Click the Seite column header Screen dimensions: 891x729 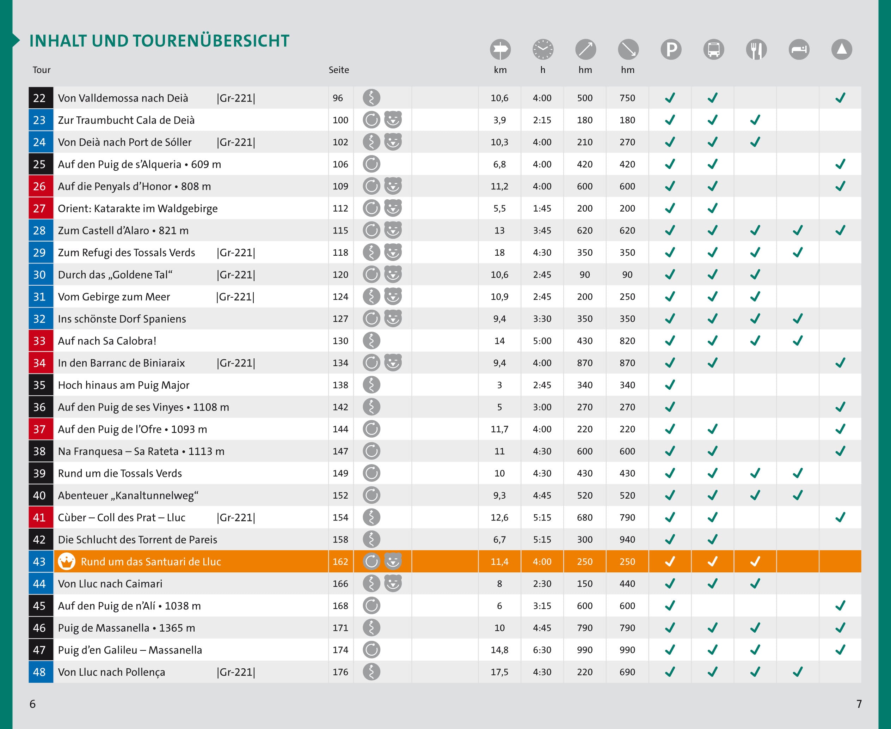pyautogui.click(x=339, y=70)
